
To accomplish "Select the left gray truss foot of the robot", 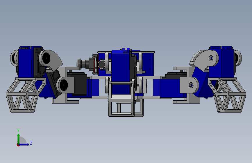I will (26, 95).
